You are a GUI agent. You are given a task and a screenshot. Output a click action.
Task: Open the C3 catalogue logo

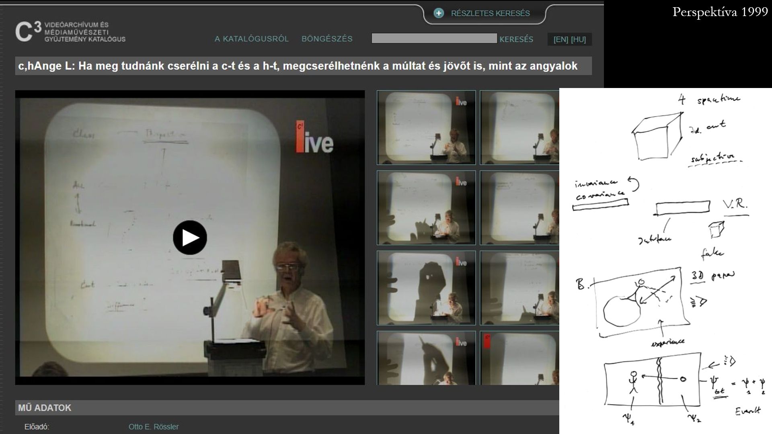pyautogui.click(x=70, y=32)
